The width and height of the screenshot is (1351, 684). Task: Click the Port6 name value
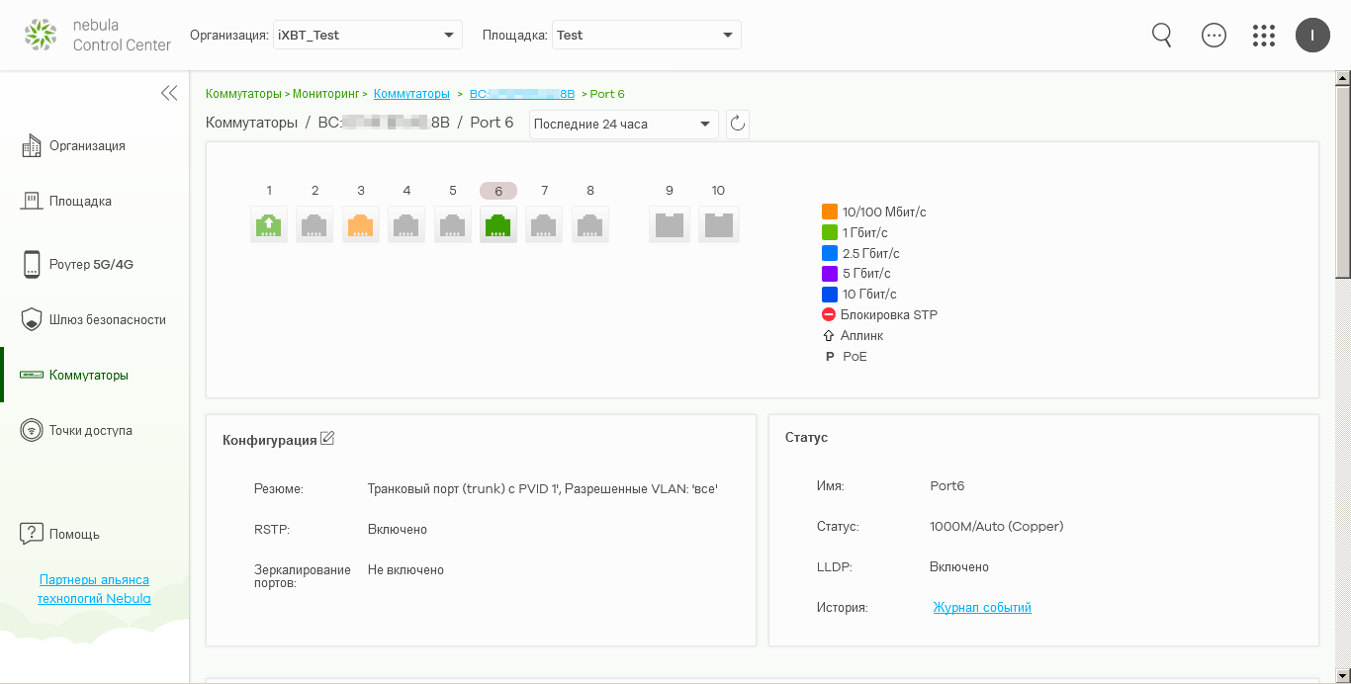click(x=946, y=486)
